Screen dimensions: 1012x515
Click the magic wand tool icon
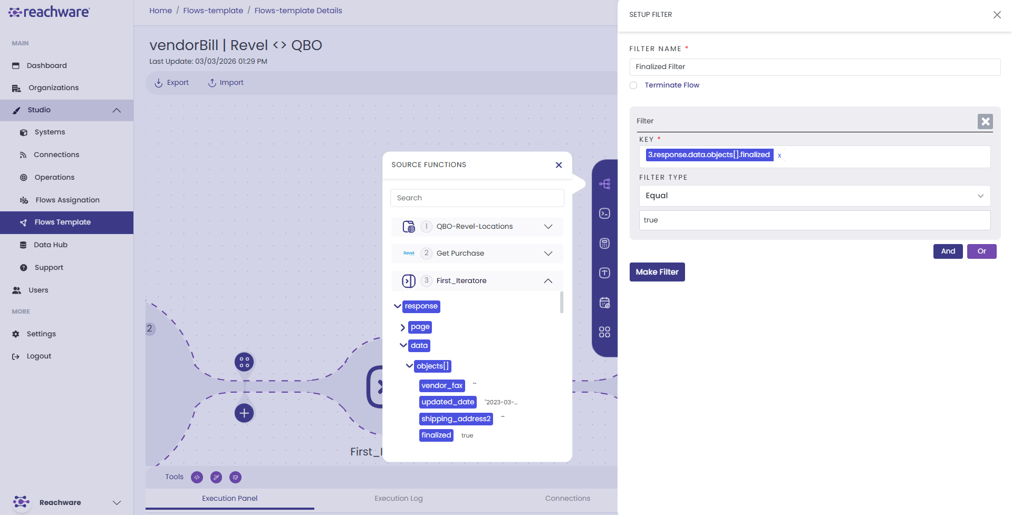(216, 478)
